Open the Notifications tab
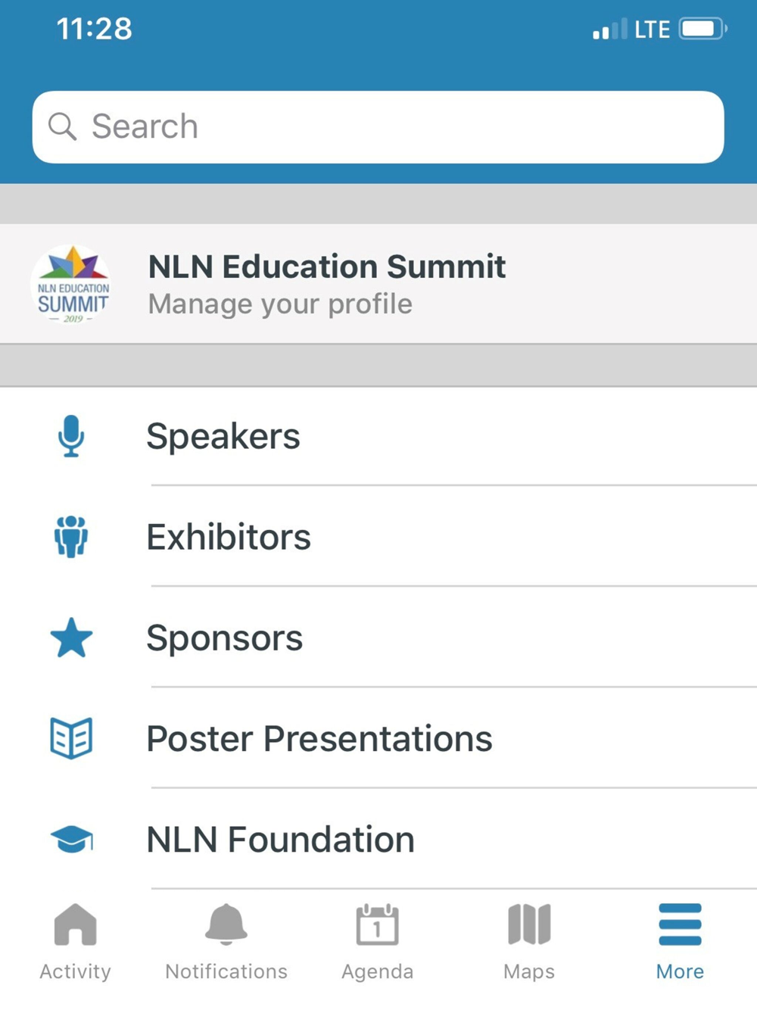The height and width of the screenshot is (1010, 757). click(226, 943)
